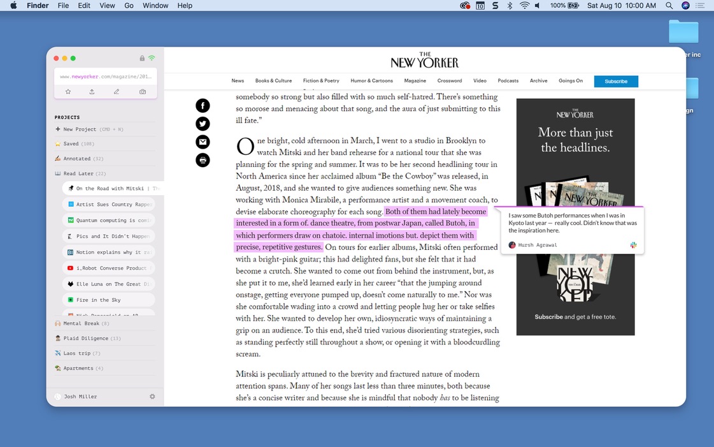The width and height of the screenshot is (714, 447).
Task: Open the Fiction & Poetry section
Action: 321,80
